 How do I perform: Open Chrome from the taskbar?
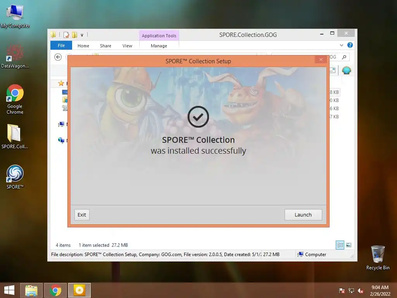click(x=55, y=290)
